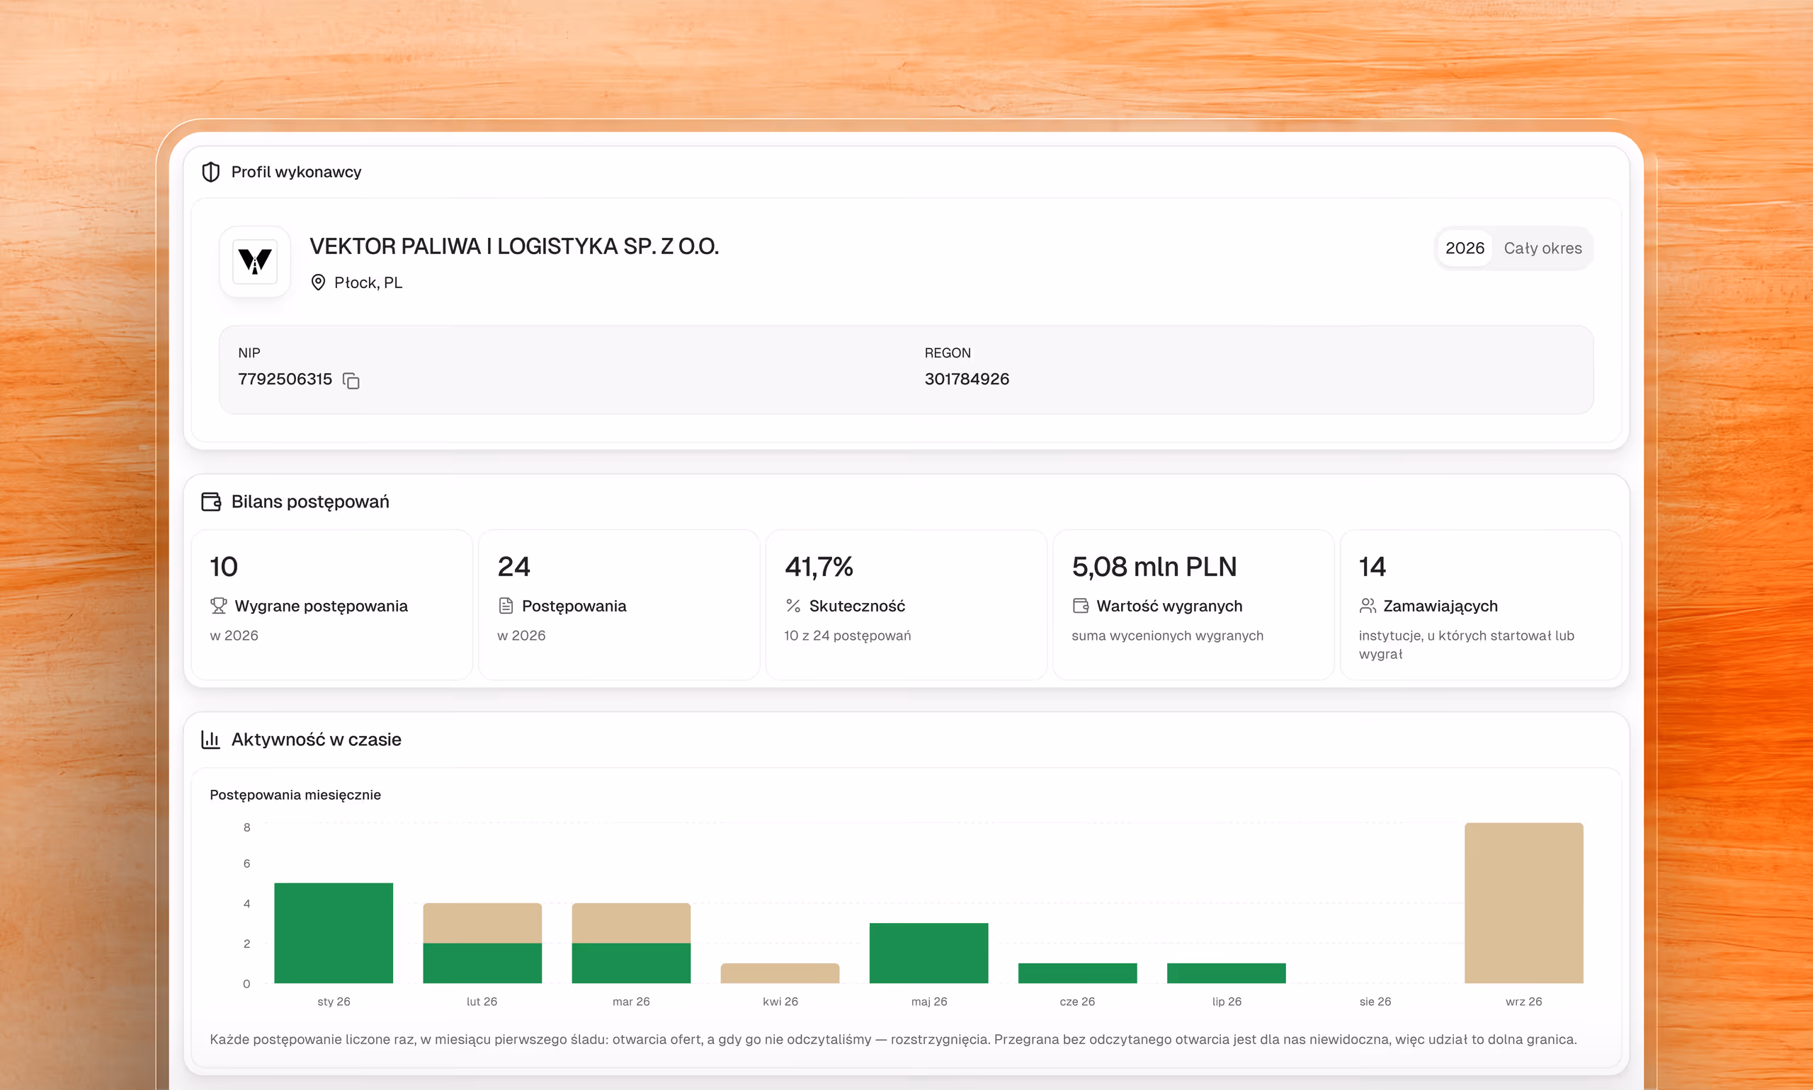Click the document icon beside Postępowania
Screen dimensions: 1813x1090
[506, 606]
